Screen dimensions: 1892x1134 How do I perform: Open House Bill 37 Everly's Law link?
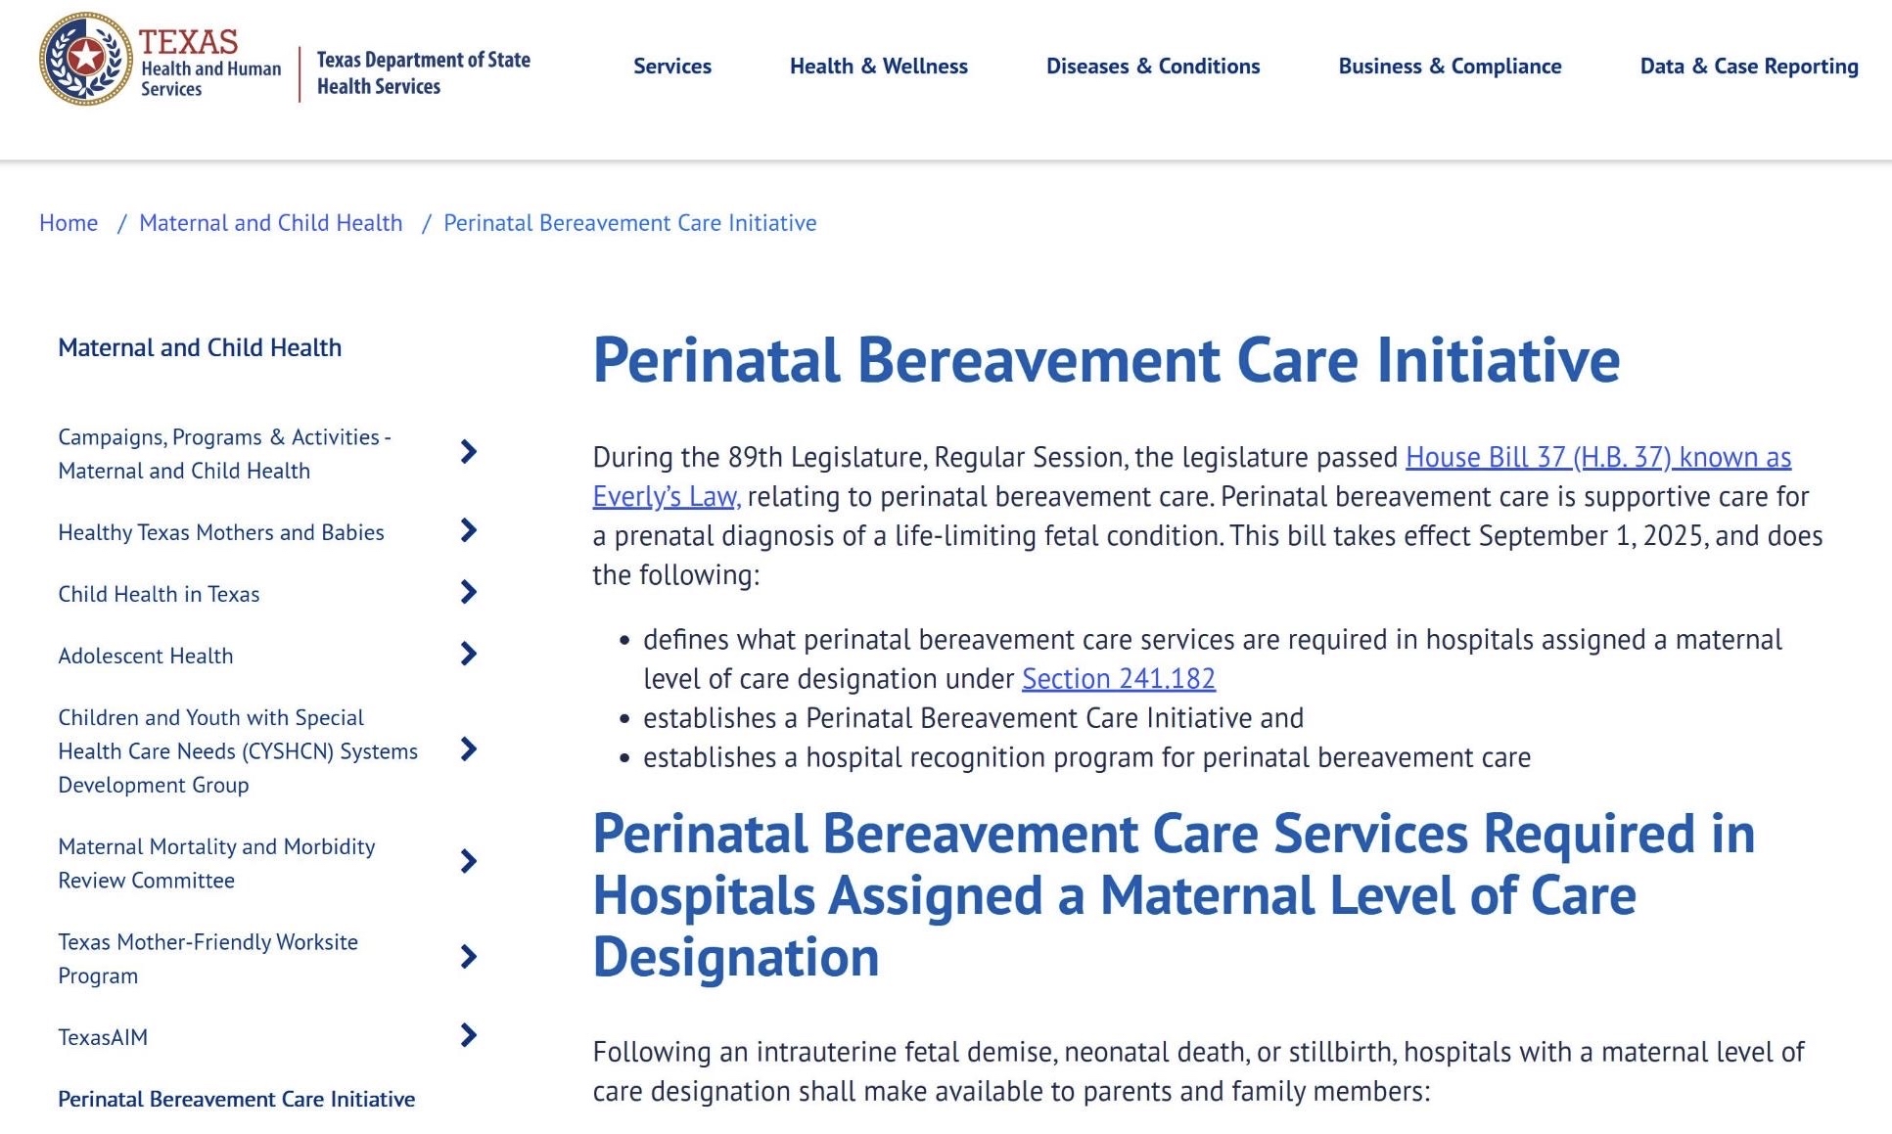click(1597, 457)
